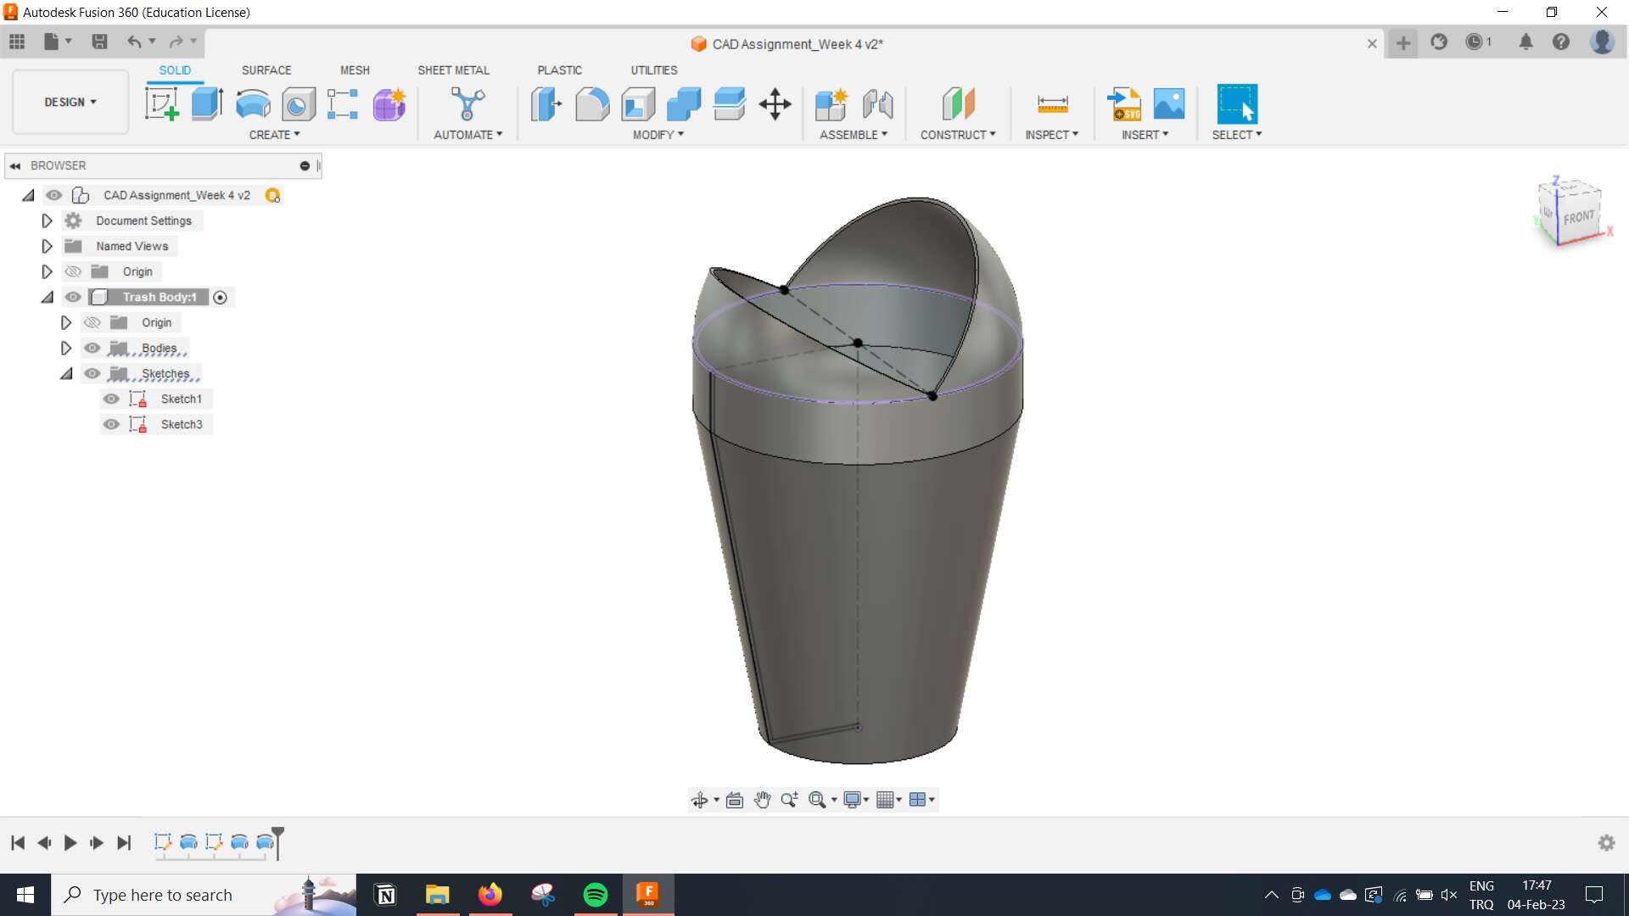Select the Create Form tool
The width and height of the screenshot is (1629, 916).
point(389,104)
